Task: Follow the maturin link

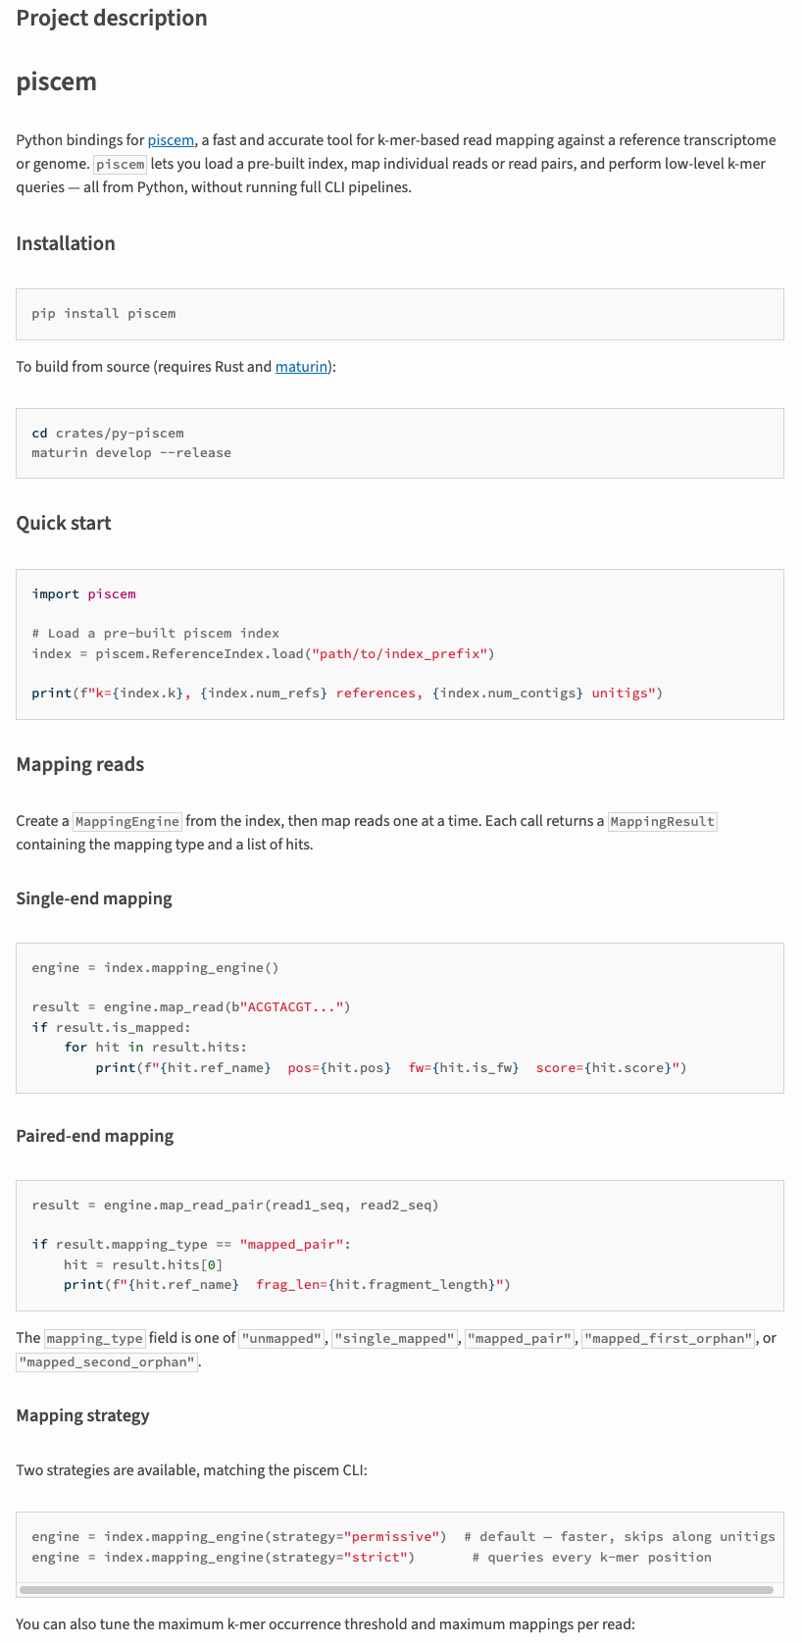Action: [x=301, y=367]
